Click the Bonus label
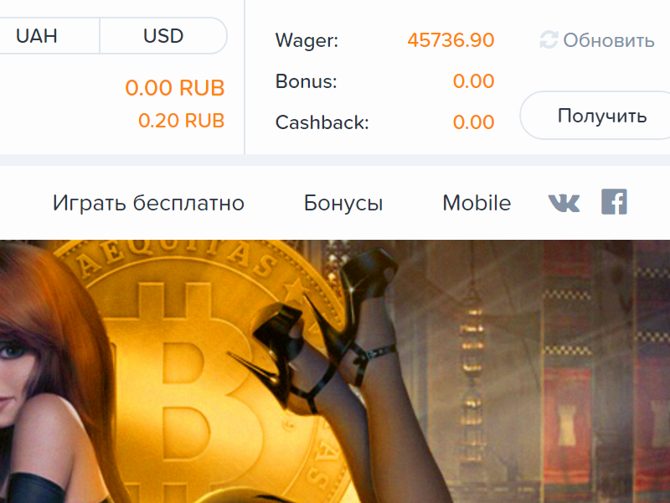Screen dimensions: 670x503 coord(307,81)
